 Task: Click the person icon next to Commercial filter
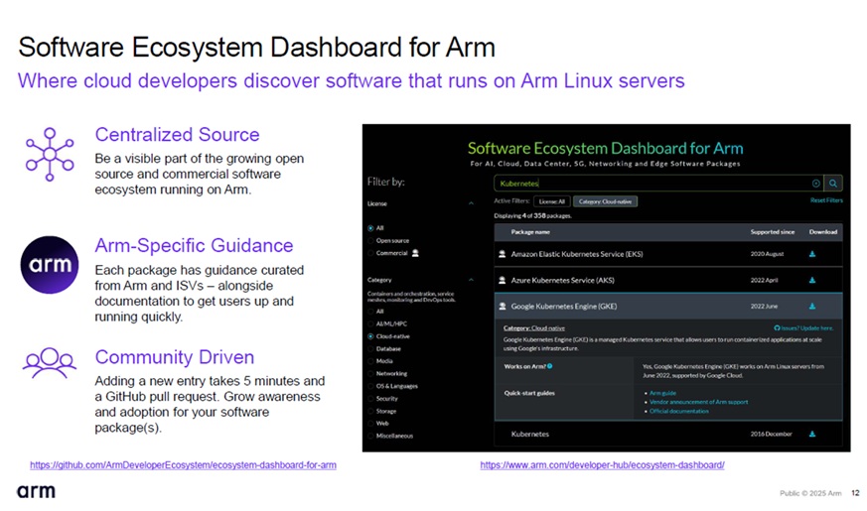(x=415, y=253)
